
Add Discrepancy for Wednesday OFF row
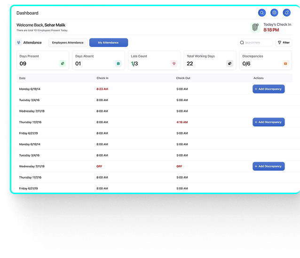point(268,166)
